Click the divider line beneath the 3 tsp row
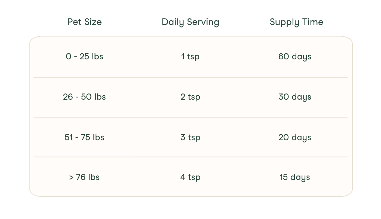The width and height of the screenshot is (381, 219). click(190, 157)
